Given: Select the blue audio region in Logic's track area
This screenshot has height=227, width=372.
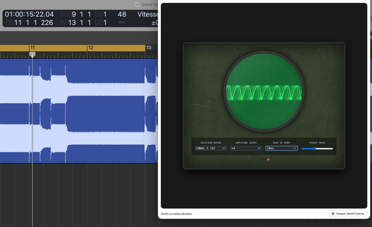Looking at the screenshot, I should click(79, 111).
